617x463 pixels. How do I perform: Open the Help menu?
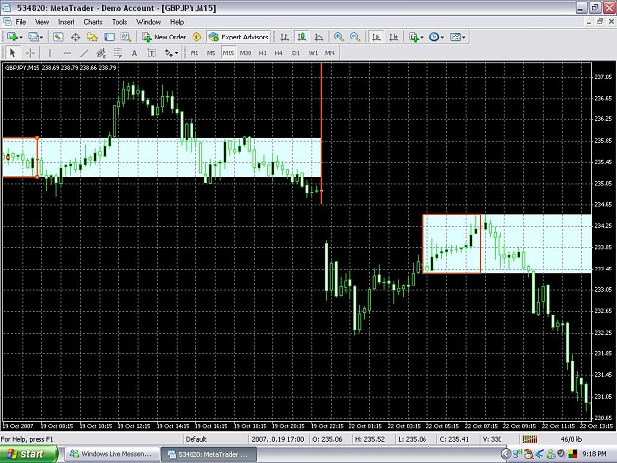[177, 22]
